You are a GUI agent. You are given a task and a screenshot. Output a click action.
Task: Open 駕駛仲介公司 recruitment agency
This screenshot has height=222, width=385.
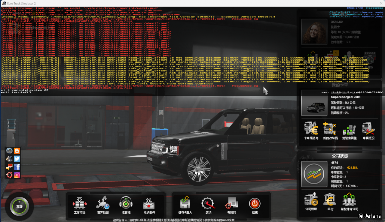click(349, 200)
